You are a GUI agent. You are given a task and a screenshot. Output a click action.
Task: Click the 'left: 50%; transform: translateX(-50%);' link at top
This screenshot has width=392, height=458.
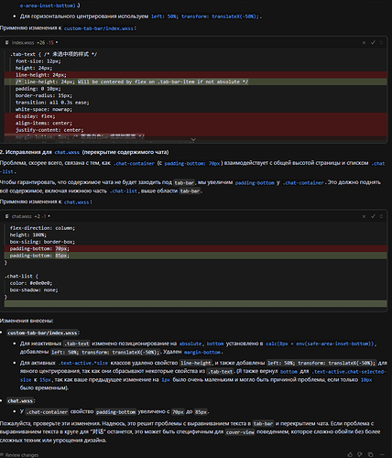tap(205, 16)
